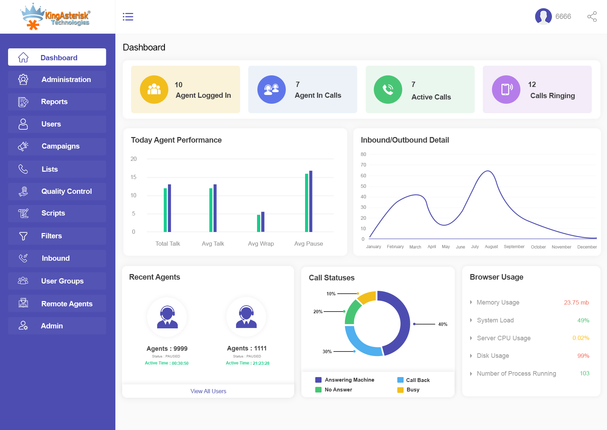The width and height of the screenshot is (607, 430).
Task: Click the Agent Logged In yellow icon
Action: pyautogui.click(x=154, y=90)
